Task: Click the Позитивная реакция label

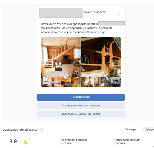Action: [x=73, y=140]
